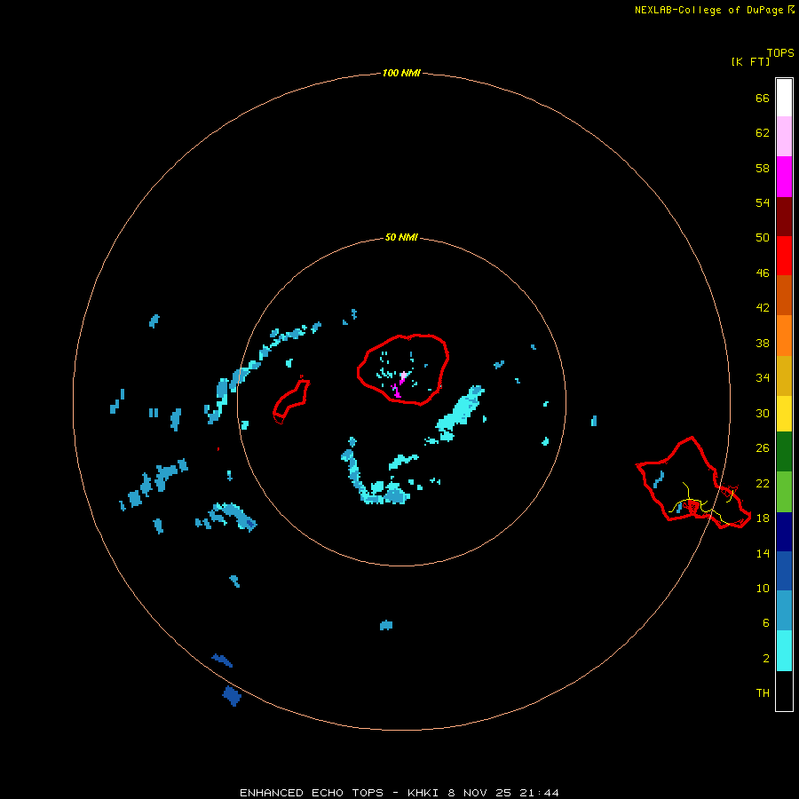This screenshot has height=799, width=799.
Task: Click the KHKI station identifier in caption
Action: pyautogui.click(x=423, y=793)
